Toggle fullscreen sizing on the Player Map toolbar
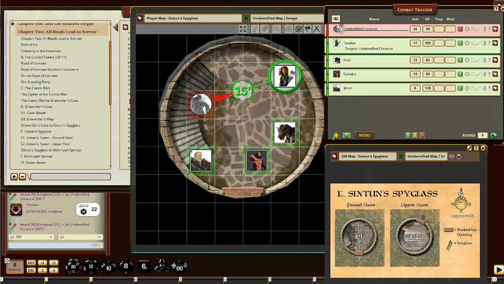This screenshot has width=504, height=284. 243,29
